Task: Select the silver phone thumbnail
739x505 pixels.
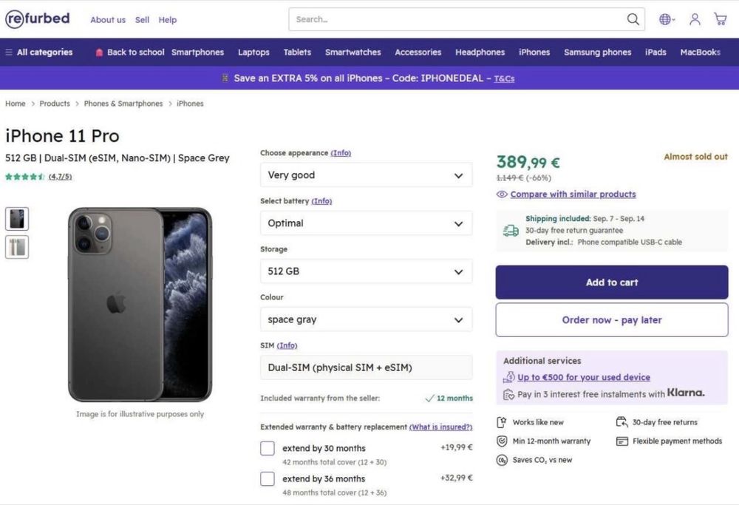Action: pyautogui.click(x=17, y=247)
